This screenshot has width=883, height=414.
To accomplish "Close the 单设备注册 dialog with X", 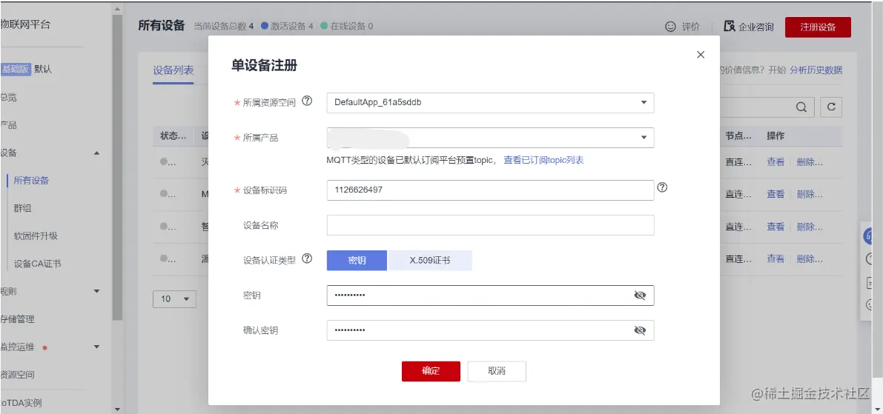I will click(701, 55).
